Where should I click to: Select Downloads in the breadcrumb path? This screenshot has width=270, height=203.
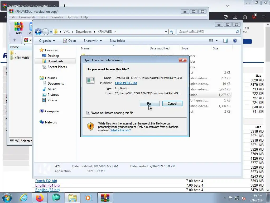(84, 32)
